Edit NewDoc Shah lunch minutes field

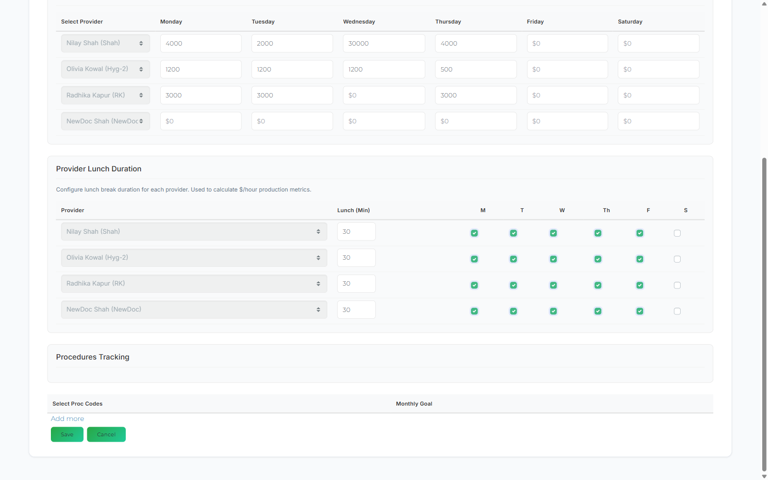[356, 310]
